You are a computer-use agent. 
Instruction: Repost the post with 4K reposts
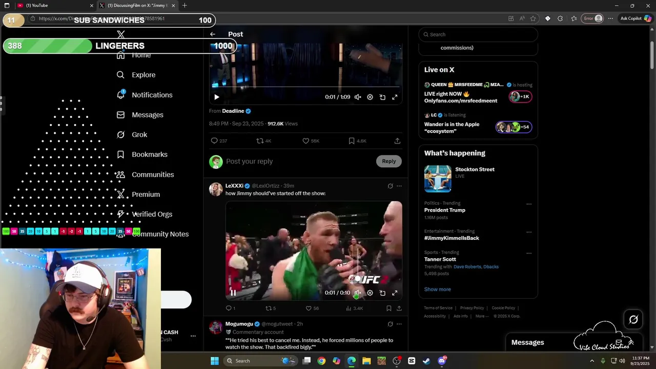[264, 141]
